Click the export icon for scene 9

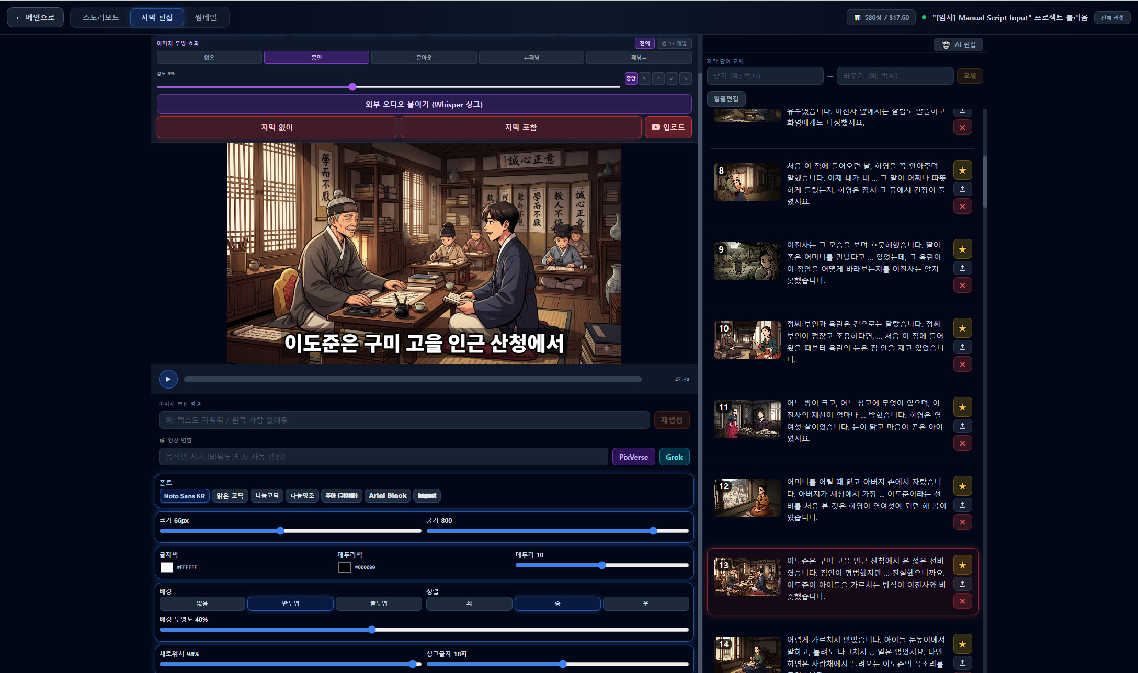[962, 268]
